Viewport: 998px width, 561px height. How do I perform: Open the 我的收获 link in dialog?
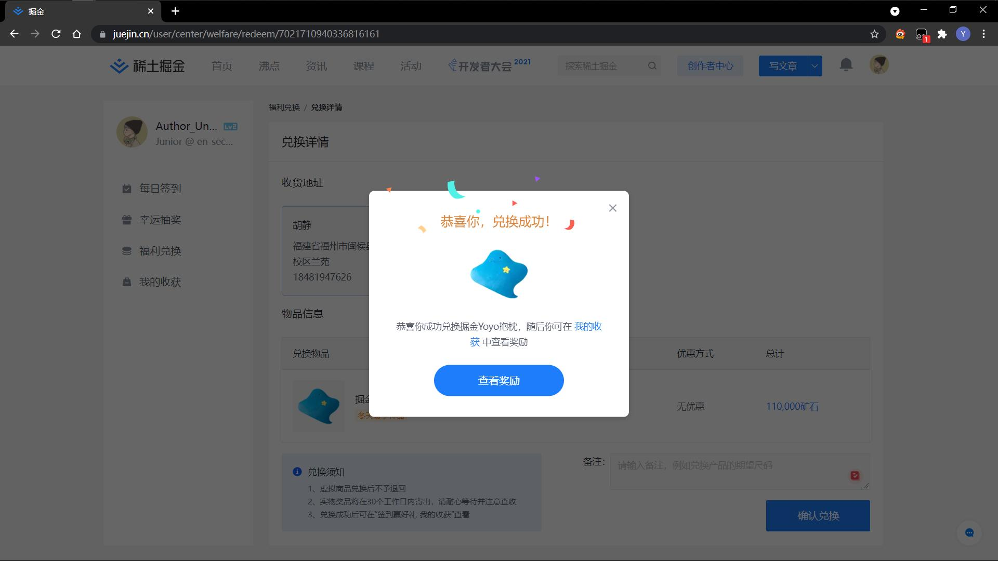point(588,327)
